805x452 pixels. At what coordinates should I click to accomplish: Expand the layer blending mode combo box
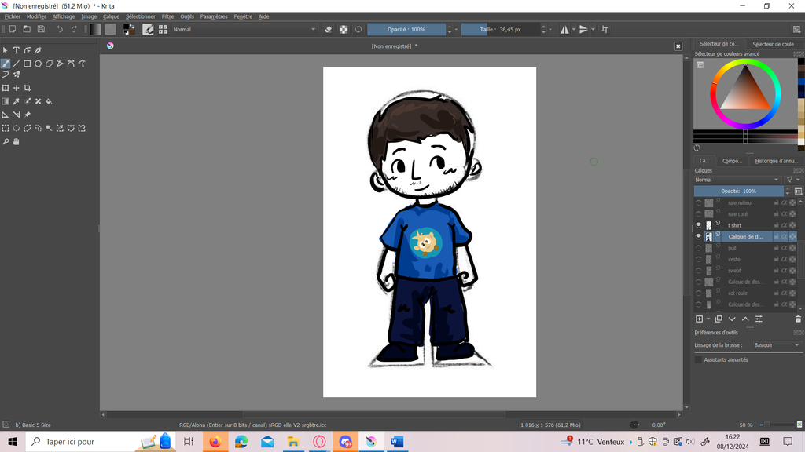[x=737, y=180]
